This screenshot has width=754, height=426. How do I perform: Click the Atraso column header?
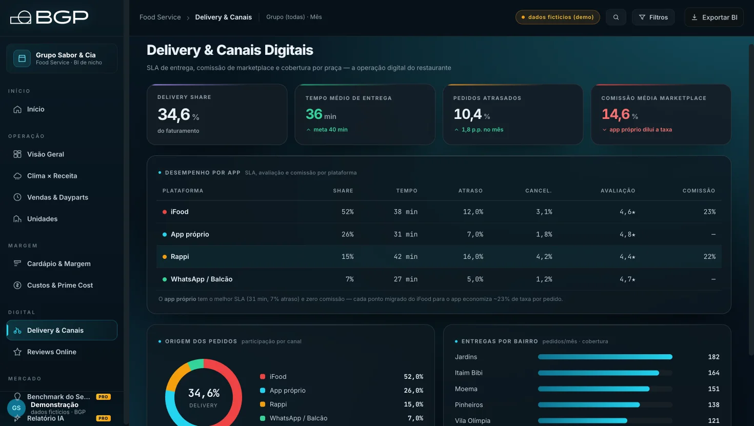(470, 191)
